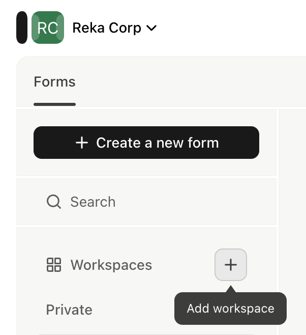Screen dimensions: 306x335
Task: Open the Private workspace group
Action: pyautogui.click(x=69, y=310)
